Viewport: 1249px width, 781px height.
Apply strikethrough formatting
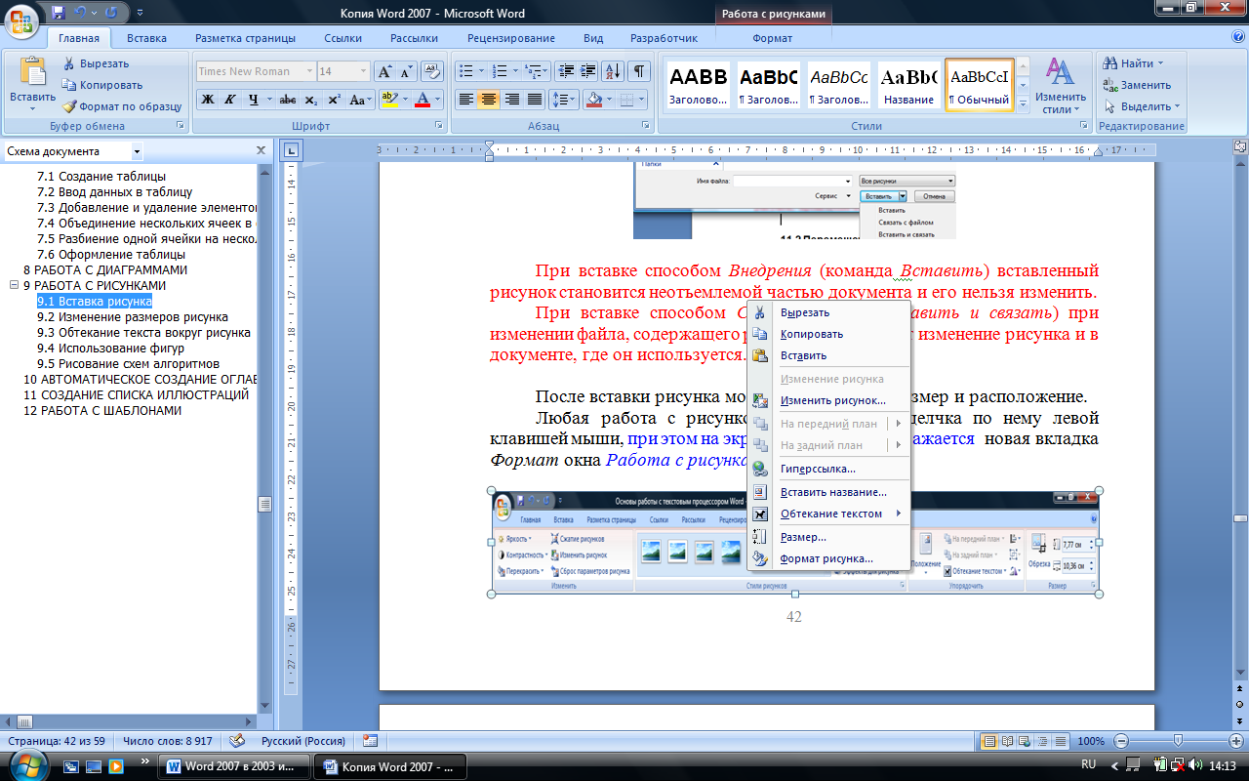point(288,100)
